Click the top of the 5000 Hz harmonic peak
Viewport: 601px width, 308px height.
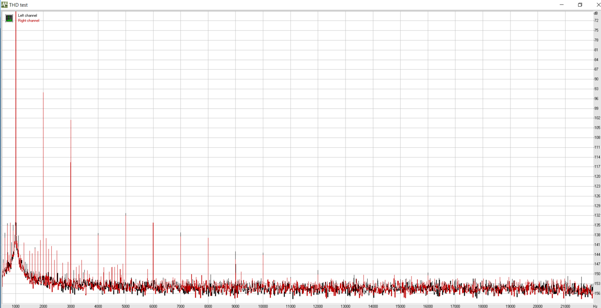pos(126,214)
